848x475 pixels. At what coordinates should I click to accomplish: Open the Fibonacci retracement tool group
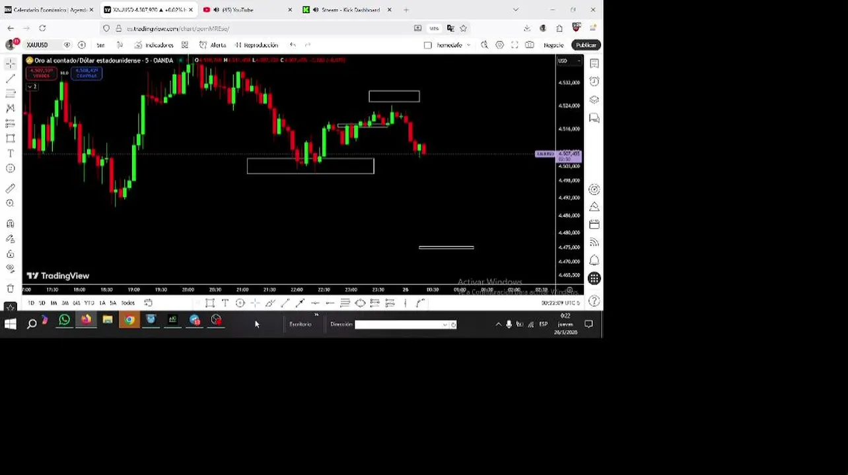[11, 94]
